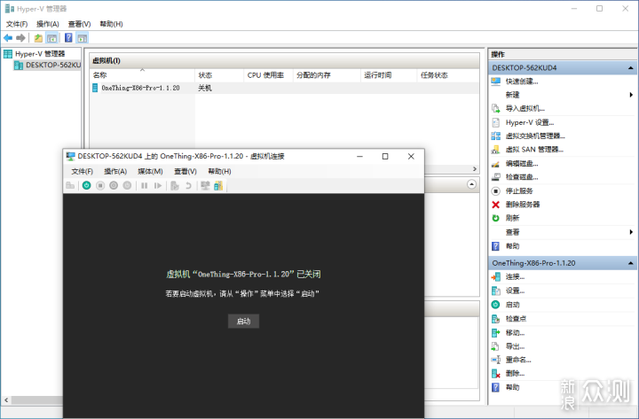This screenshot has height=419, width=639.
Task: Click the Start button in VM screen
Action: click(243, 321)
